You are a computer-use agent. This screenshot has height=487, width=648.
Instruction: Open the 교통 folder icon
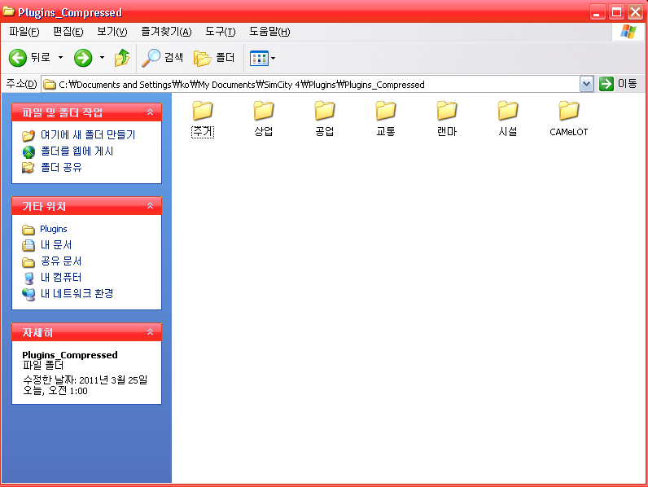[386, 111]
